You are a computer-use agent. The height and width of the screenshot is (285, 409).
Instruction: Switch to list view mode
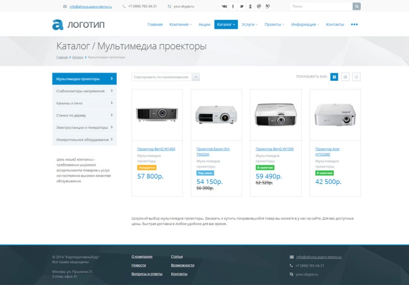pos(346,77)
